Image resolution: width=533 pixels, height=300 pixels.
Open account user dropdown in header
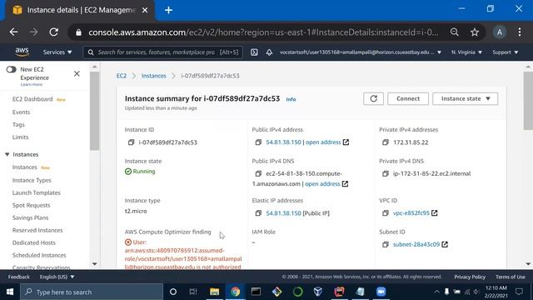(361, 52)
